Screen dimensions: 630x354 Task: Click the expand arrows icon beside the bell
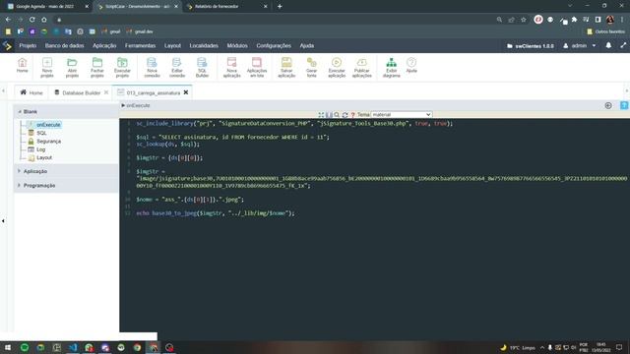pos(623,46)
